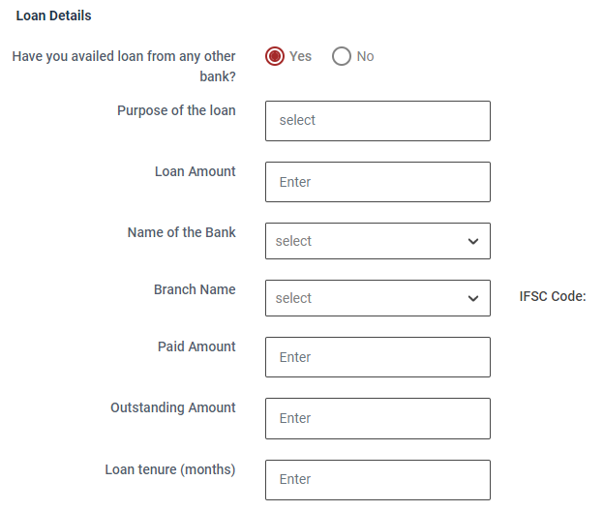Select the No radio button
Image resolution: width=603 pixels, height=511 pixels.
342,56
